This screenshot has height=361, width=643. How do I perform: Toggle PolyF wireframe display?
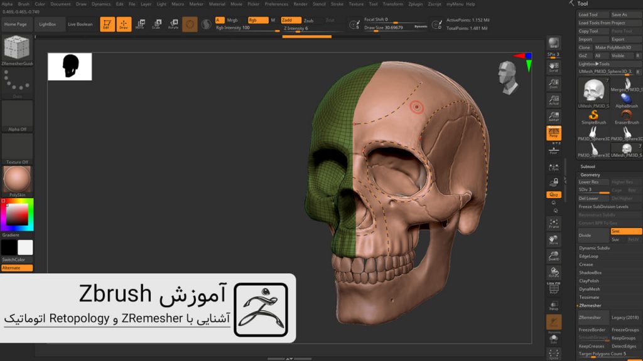554,288
